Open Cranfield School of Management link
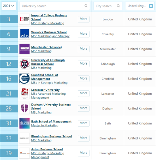156x160 pixels. point(45,77)
